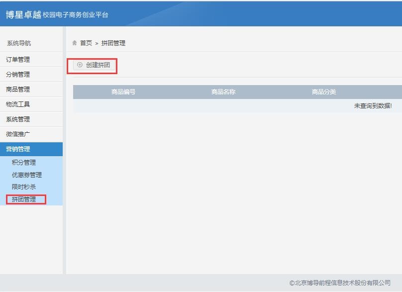This screenshot has width=402, height=292.
Task: Collapse the 营销管理 section
Action: pyautogui.click(x=18, y=149)
